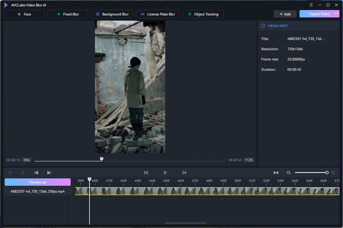Screen dimensions: 343x228
Task: Click the second scissors trim icon
Action: 49,173
